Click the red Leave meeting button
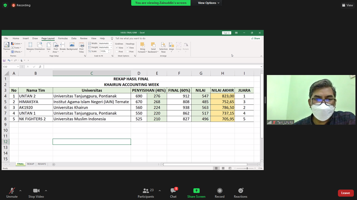357x200 pixels. coord(345,193)
